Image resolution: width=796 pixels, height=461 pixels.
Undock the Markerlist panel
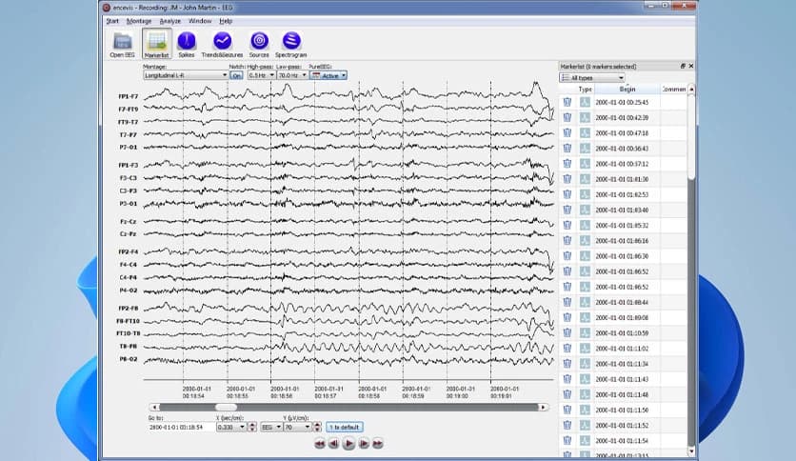coord(683,67)
